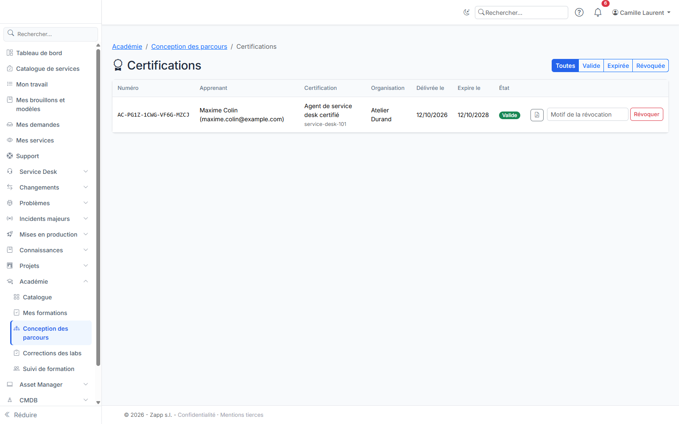Open notifications bell icon
The width and height of the screenshot is (679, 424).
(598, 12)
